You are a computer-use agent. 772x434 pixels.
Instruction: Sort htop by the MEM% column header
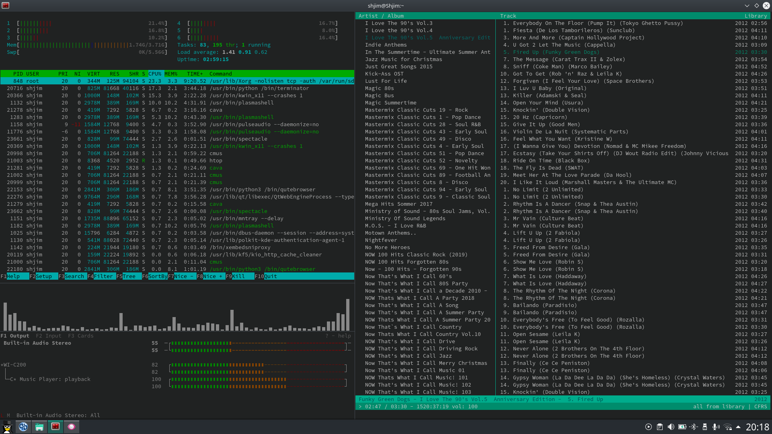171,74
